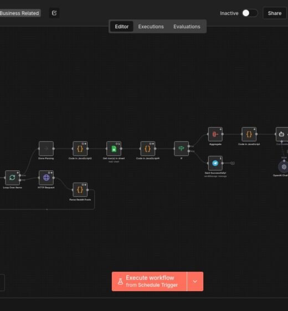This screenshot has width=288, height=311.
Task: Select the If branching node
Action: tap(181, 148)
